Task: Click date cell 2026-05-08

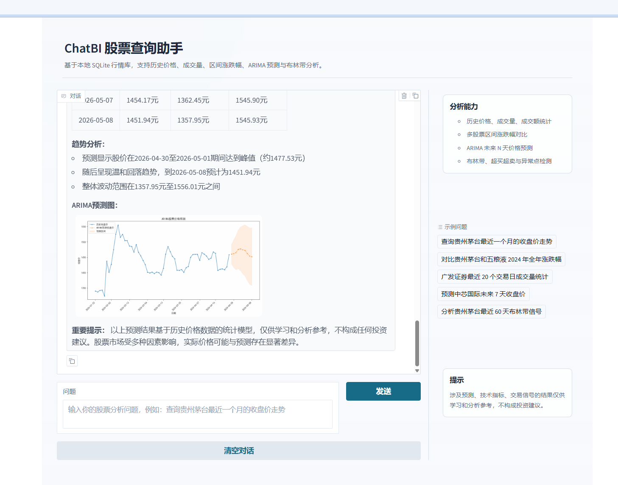Action: [96, 120]
